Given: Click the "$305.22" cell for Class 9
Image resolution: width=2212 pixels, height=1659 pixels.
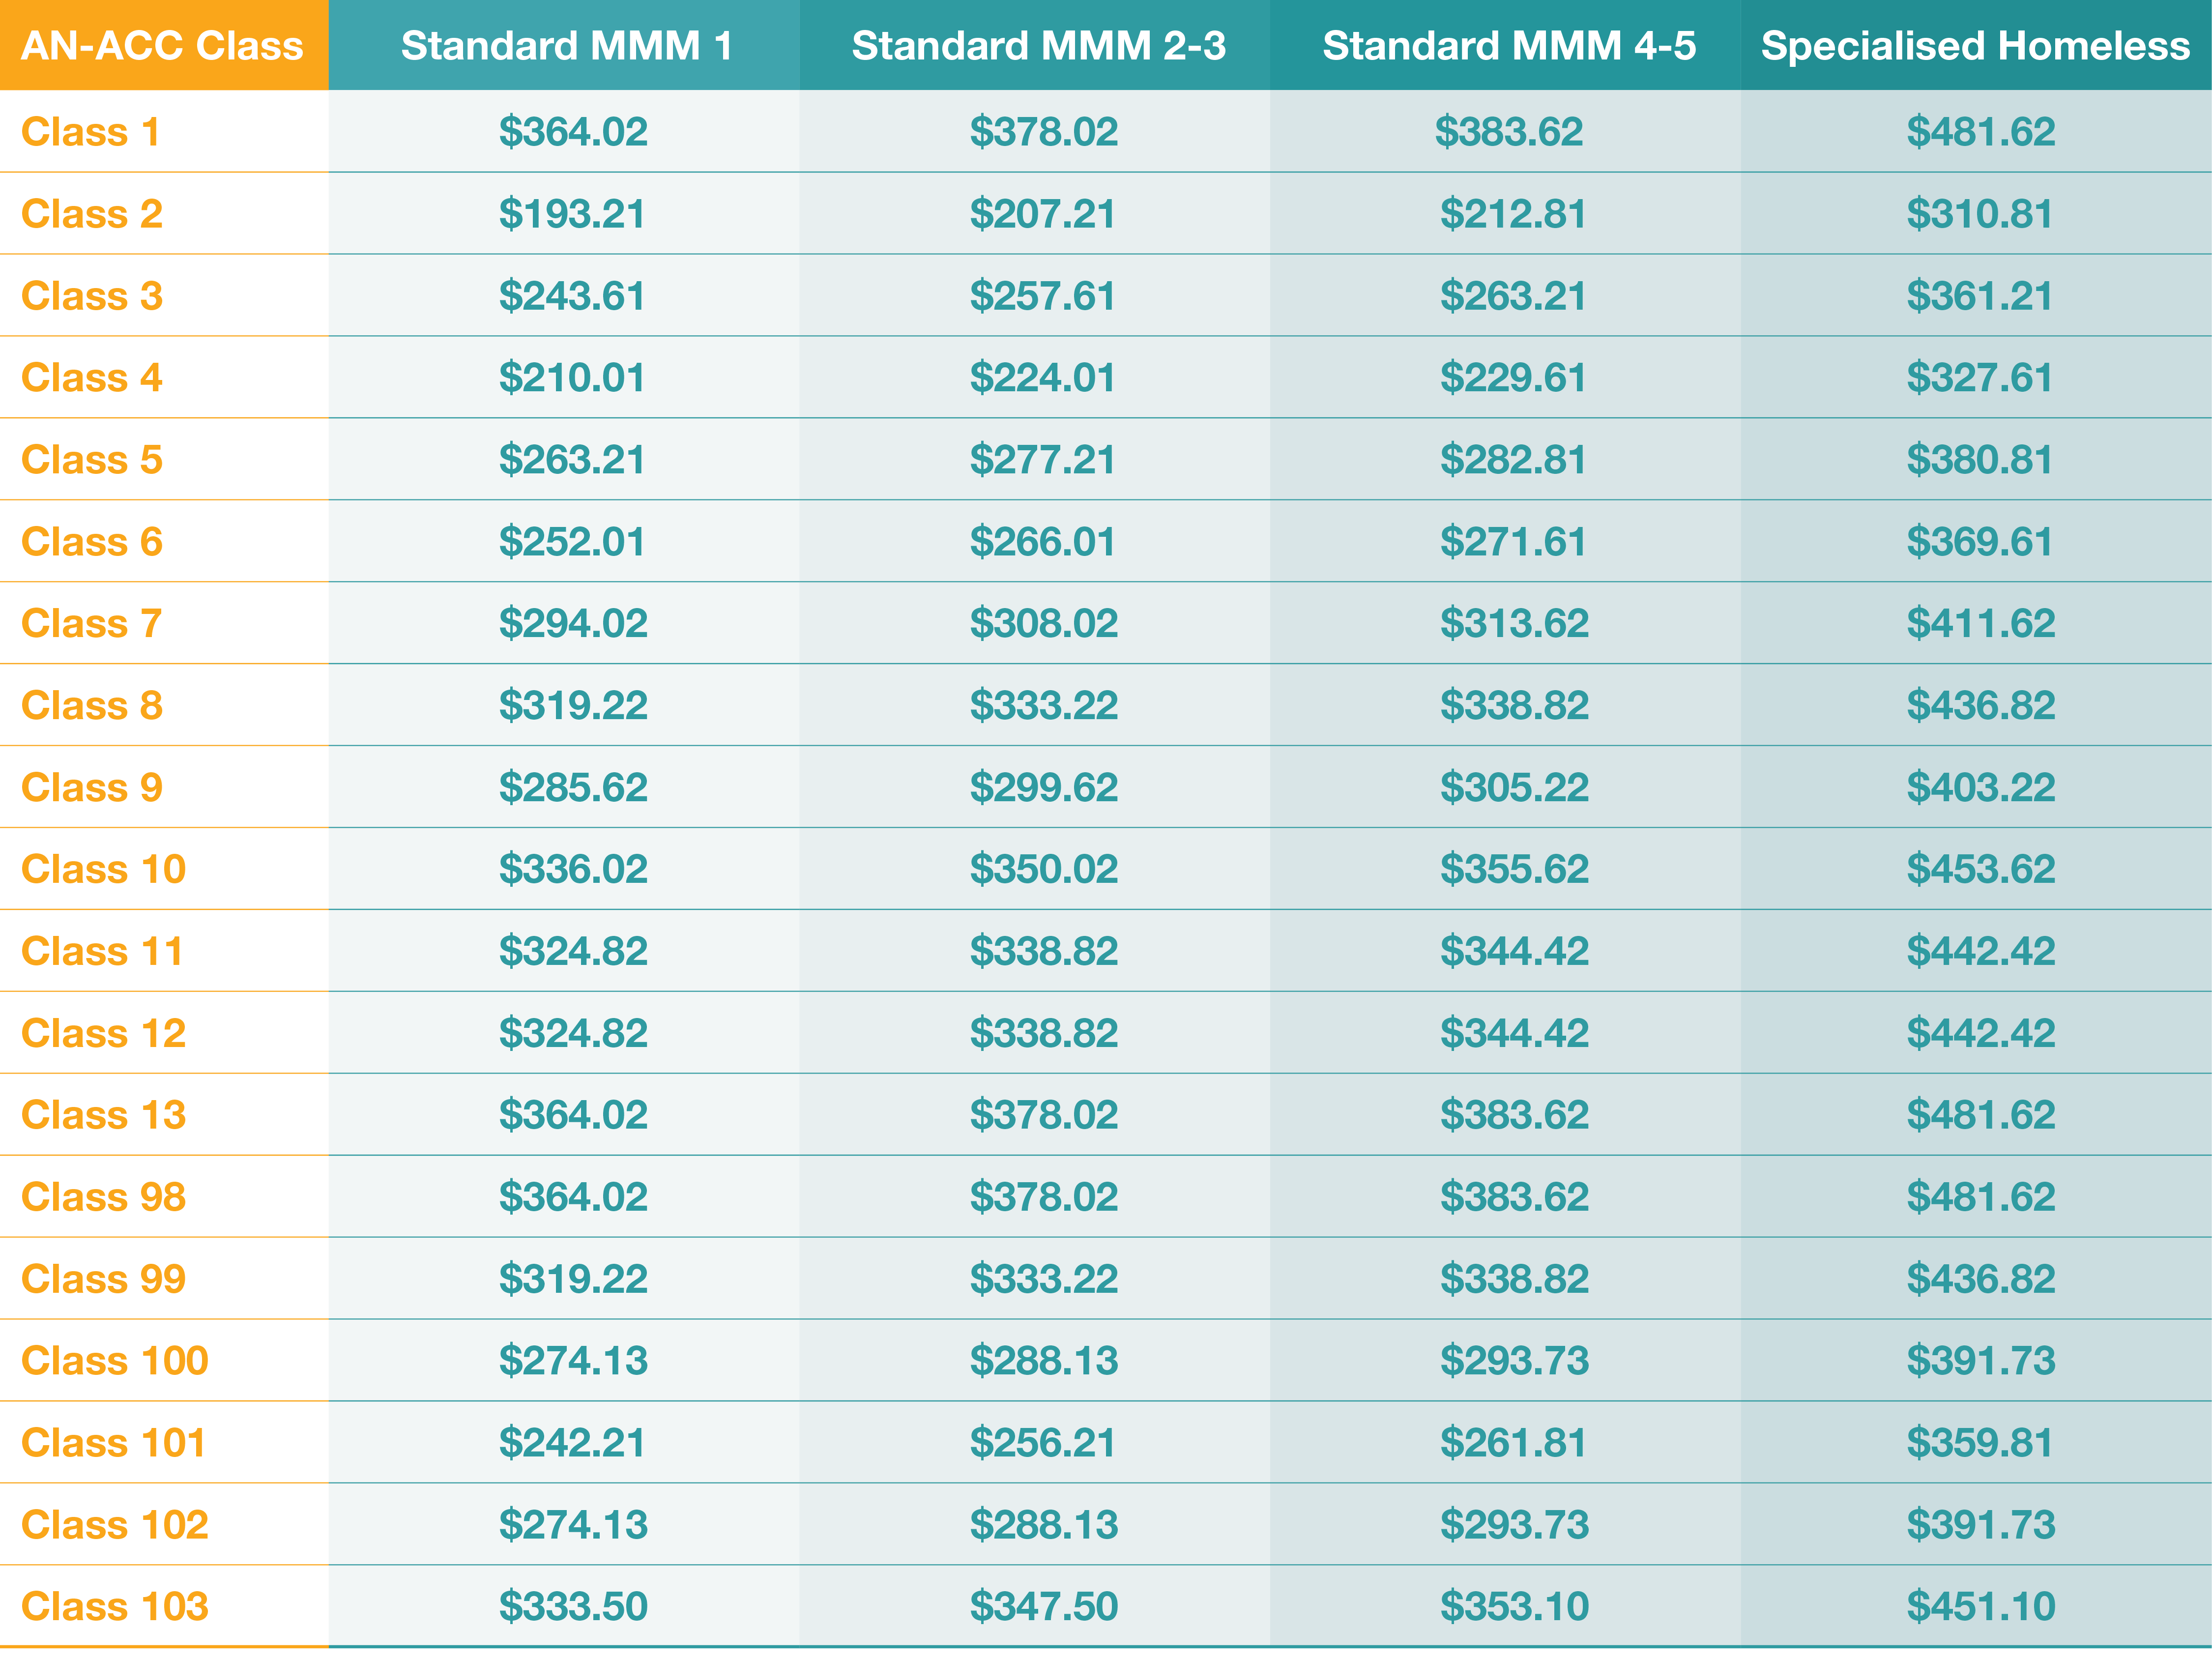Looking at the screenshot, I should click(1514, 788).
